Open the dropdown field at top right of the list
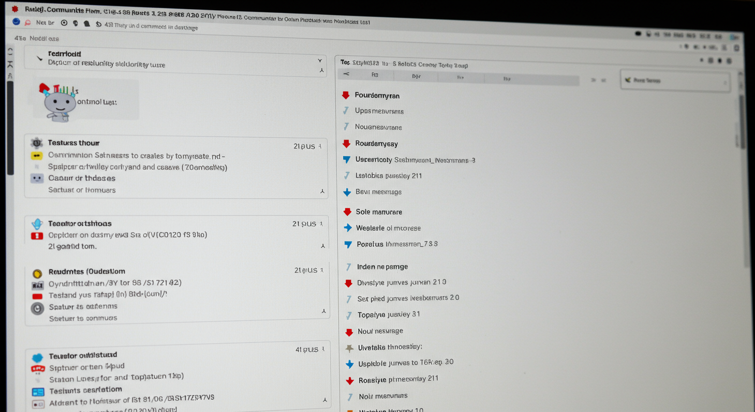The height and width of the screenshot is (412, 755). click(675, 80)
